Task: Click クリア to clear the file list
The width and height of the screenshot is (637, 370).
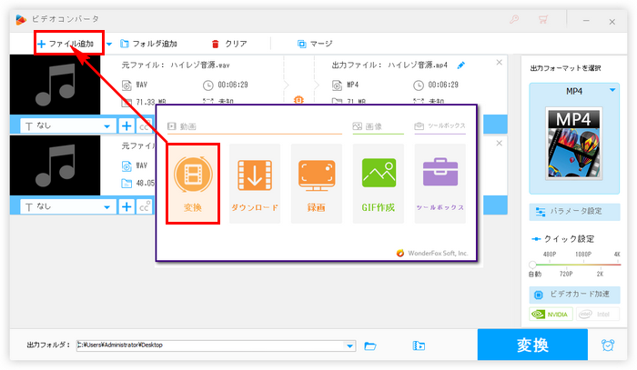Action: point(229,44)
